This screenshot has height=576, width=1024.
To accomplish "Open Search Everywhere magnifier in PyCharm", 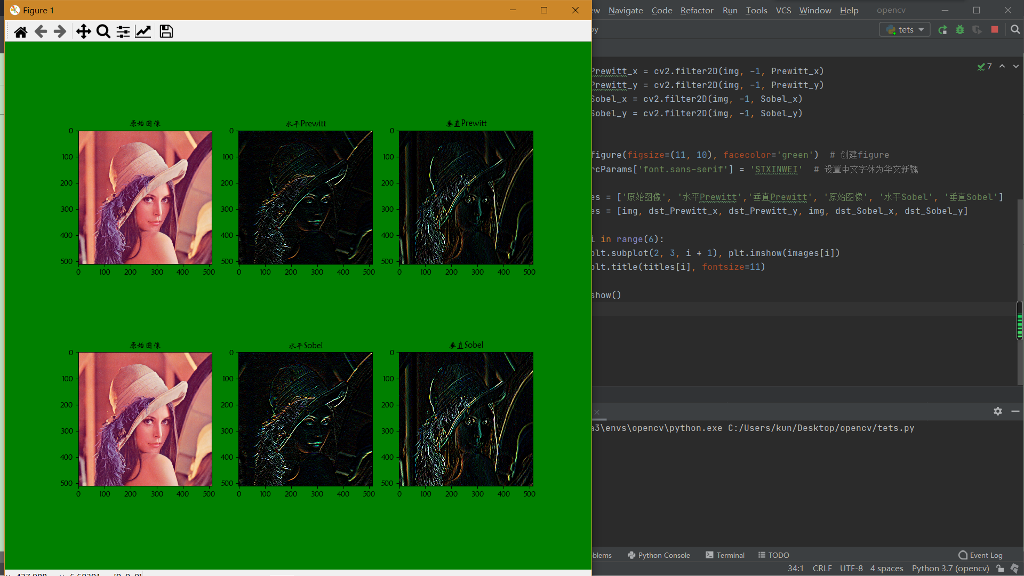I will click(1015, 30).
